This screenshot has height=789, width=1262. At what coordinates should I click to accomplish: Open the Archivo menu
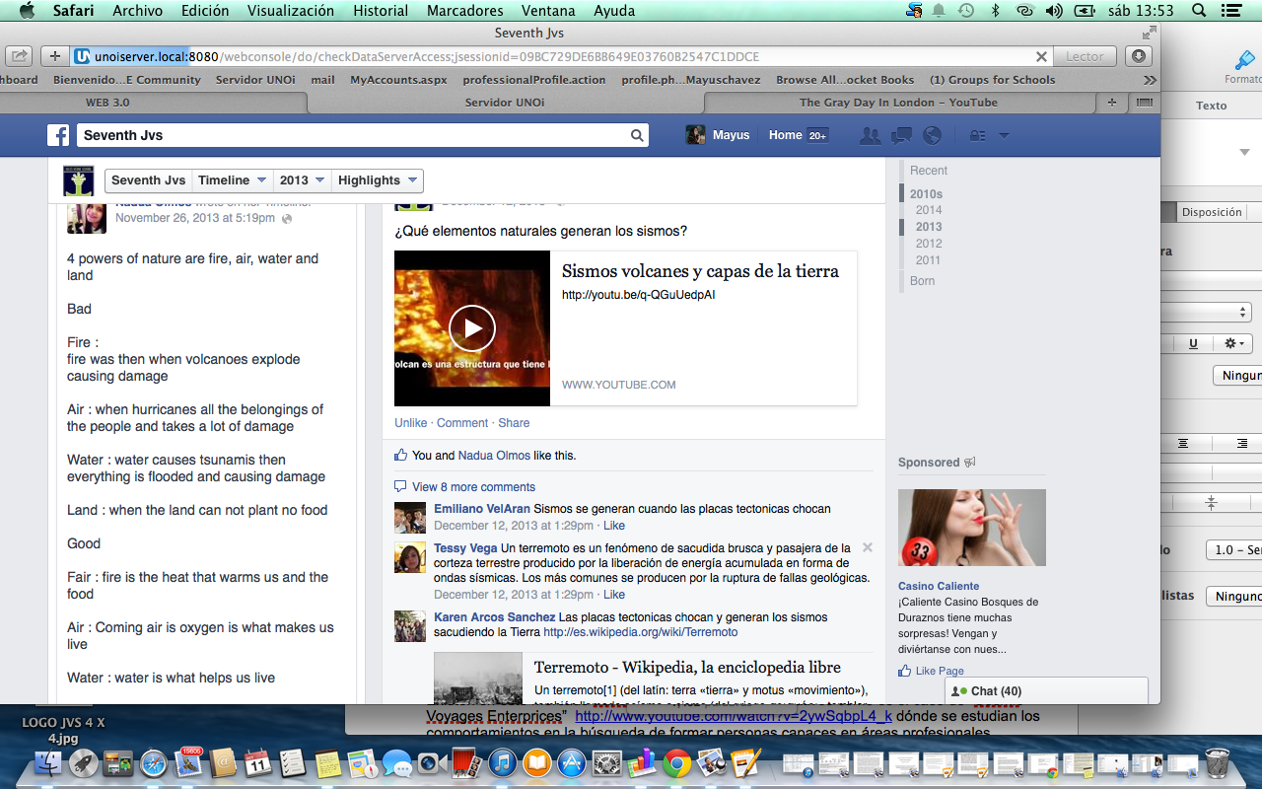138,11
